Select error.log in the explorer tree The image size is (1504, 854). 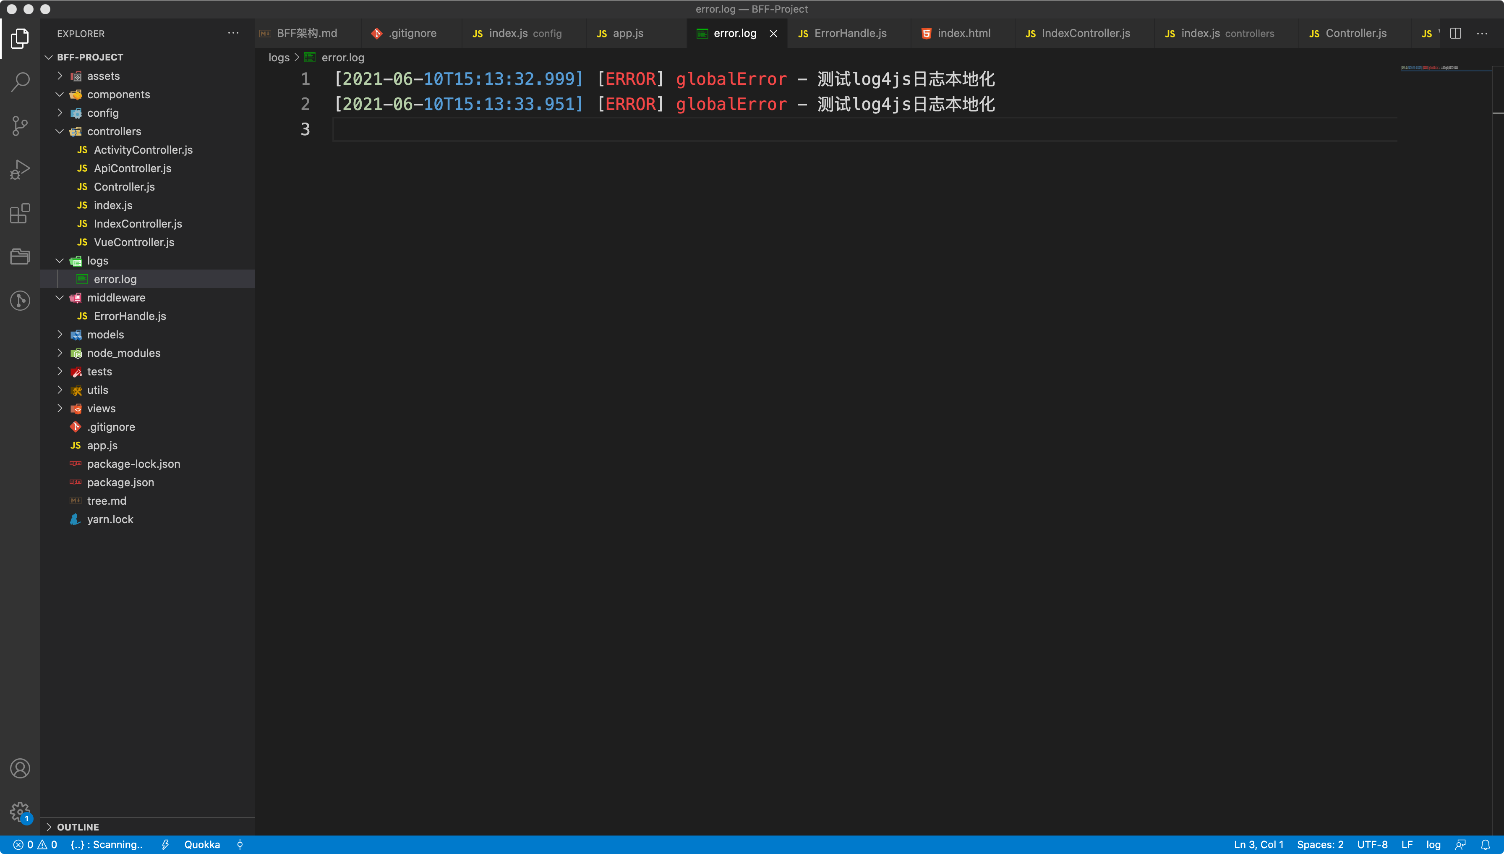tap(148, 279)
